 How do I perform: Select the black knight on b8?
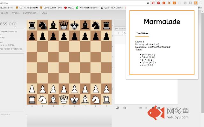point(42,25)
